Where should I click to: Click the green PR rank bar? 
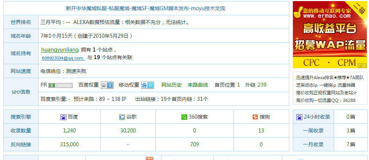pyautogui.click(x=60, y=85)
